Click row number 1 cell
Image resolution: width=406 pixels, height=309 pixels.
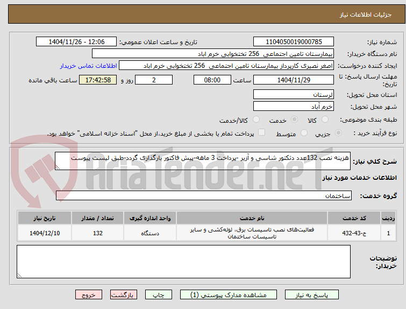tap(388, 233)
